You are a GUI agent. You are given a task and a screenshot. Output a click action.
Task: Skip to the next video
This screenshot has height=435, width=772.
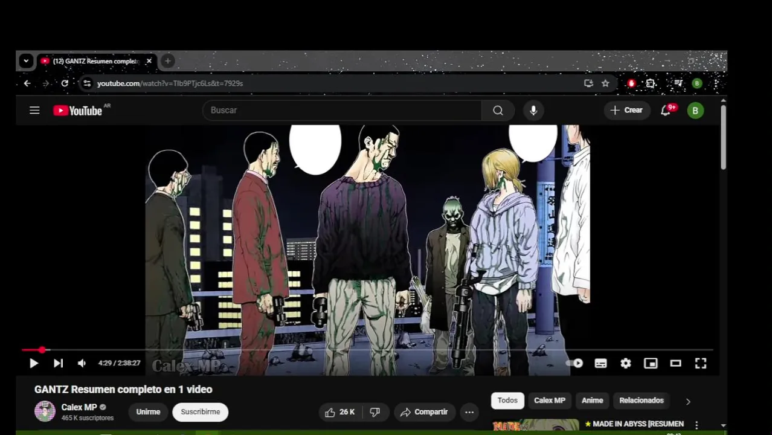pyautogui.click(x=58, y=363)
